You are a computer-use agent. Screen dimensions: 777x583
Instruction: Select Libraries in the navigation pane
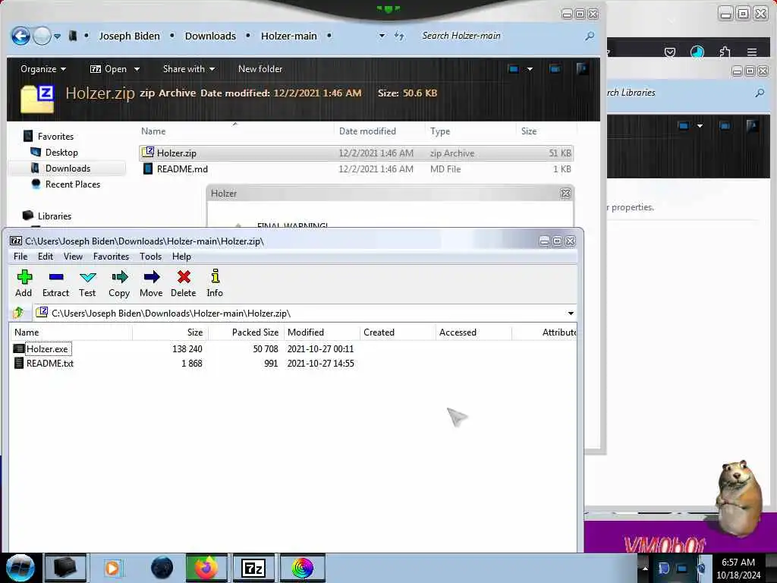coord(54,216)
